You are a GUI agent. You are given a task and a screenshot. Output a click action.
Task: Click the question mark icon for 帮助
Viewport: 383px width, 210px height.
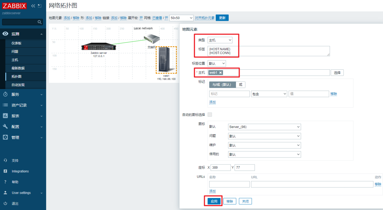point(5,182)
